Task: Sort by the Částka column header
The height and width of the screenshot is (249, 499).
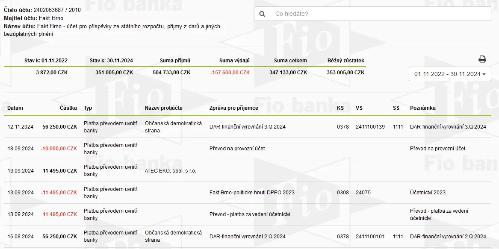Action: coord(68,108)
